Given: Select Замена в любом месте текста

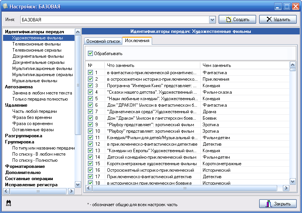Looking at the screenshot, I should [42, 93].
